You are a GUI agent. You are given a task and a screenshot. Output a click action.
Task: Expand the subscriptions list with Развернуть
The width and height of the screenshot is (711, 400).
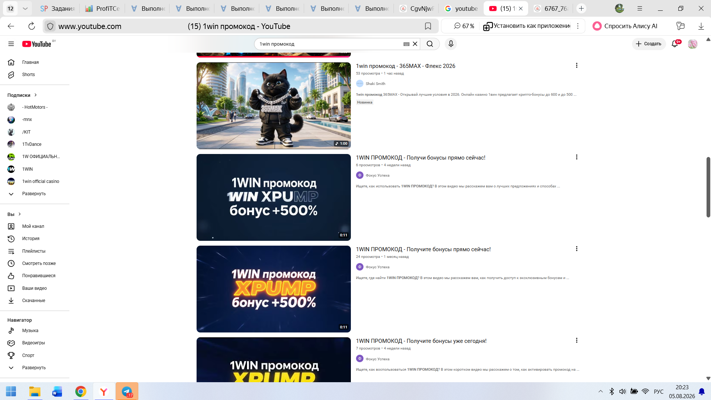(x=34, y=194)
